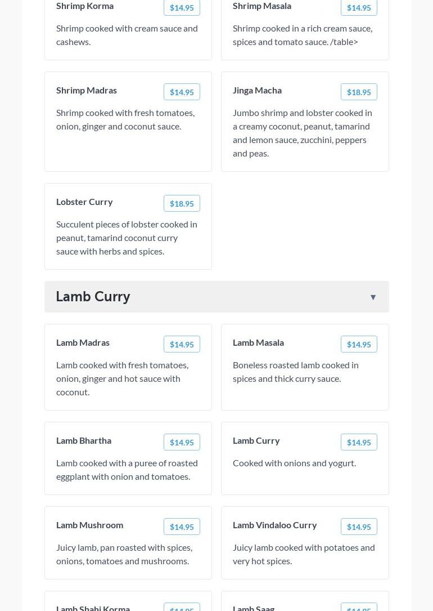Viewport: 433px width, 611px height.
Task: Open the Lamb Vindaloo Curry title
Action: click(x=274, y=525)
